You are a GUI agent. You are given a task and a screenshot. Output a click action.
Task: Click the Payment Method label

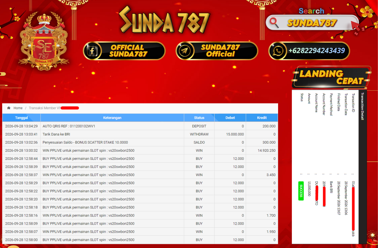tap(331, 104)
